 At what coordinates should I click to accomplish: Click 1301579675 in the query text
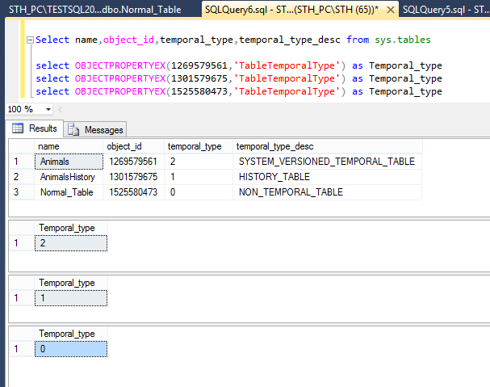pos(199,78)
